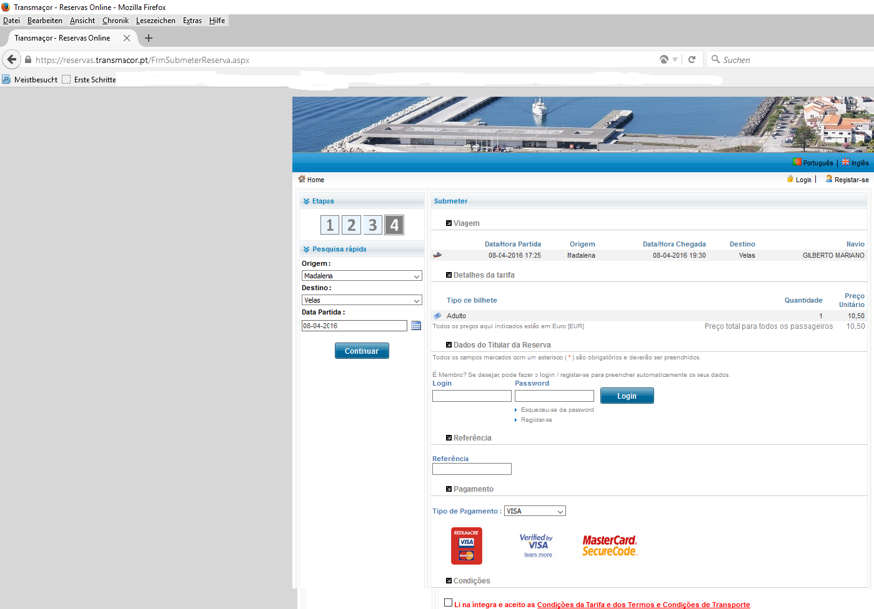Open the Chronik menu
The height and width of the screenshot is (609, 874).
[x=116, y=21]
